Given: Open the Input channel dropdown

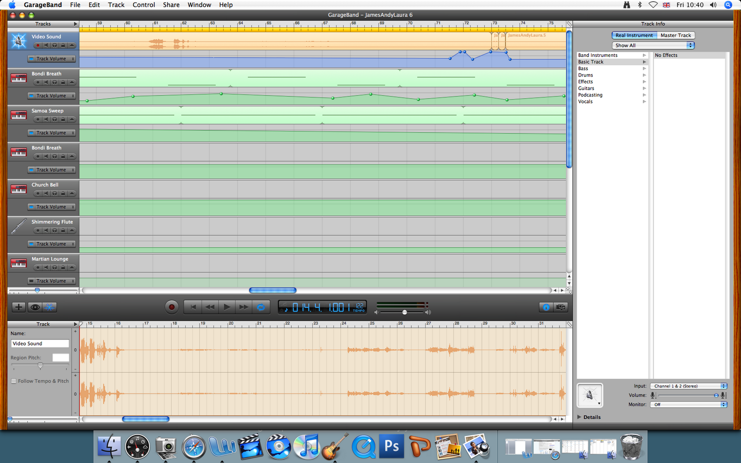Looking at the screenshot, I should (x=689, y=386).
